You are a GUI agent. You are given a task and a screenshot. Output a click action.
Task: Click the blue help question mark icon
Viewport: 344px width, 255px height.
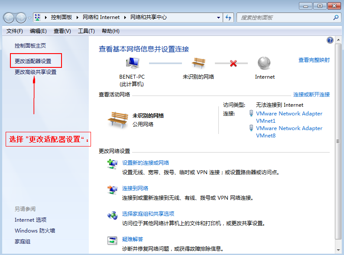[x=330, y=40]
